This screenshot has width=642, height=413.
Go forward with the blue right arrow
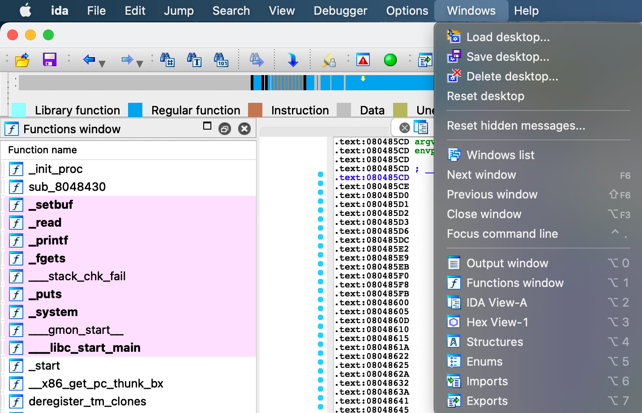coord(128,59)
